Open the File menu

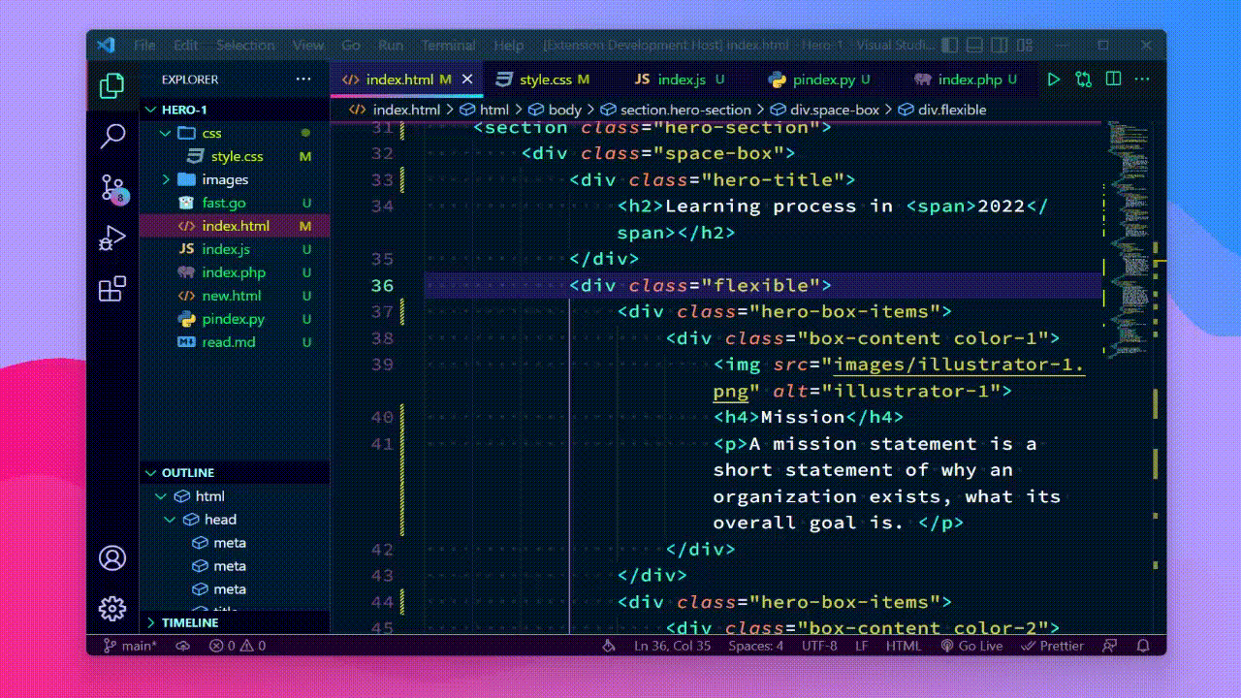tap(144, 46)
